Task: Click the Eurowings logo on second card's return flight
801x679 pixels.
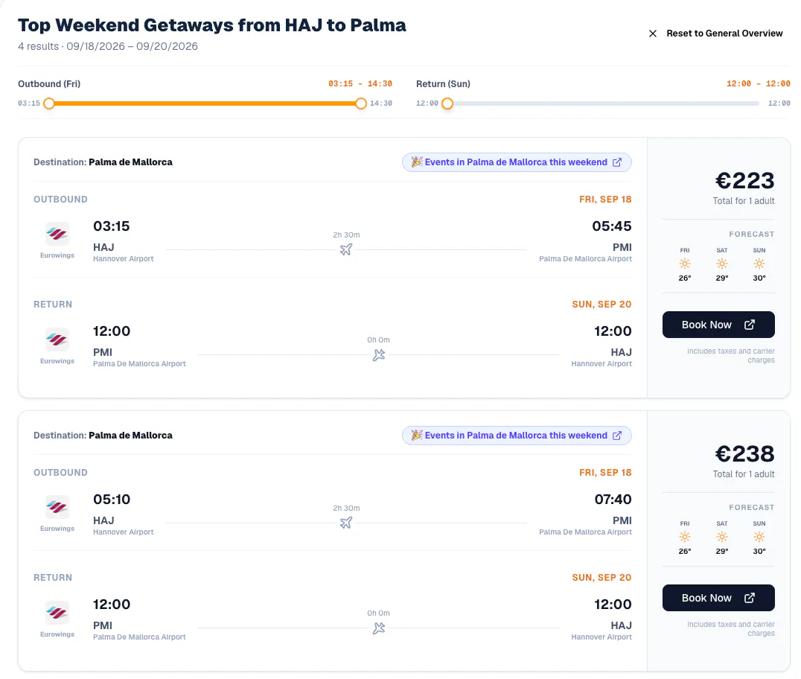Action: click(57, 613)
